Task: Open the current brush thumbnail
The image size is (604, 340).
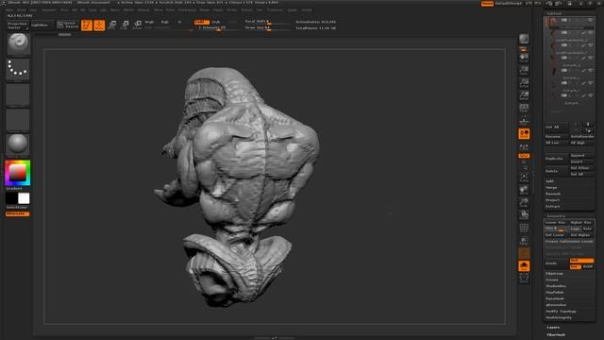Action: [x=18, y=44]
